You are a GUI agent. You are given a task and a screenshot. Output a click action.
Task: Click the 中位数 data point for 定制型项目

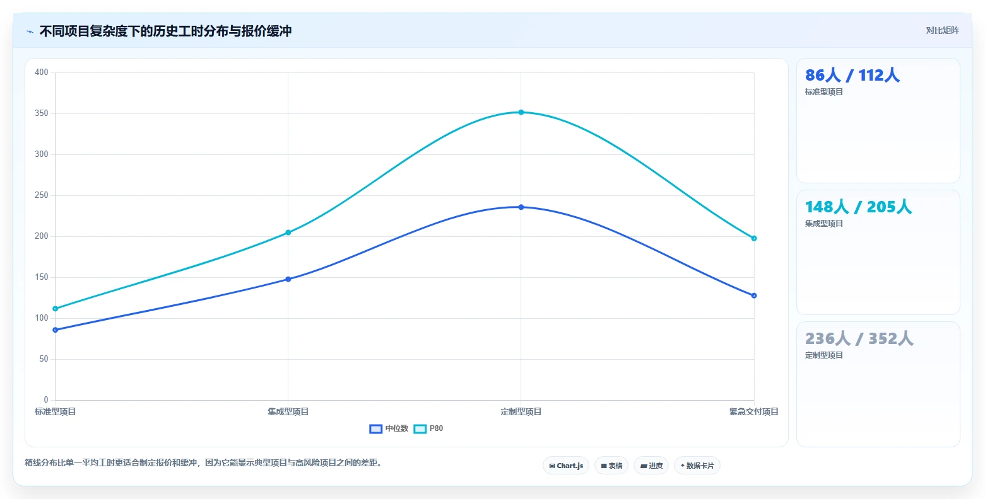(x=521, y=207)
